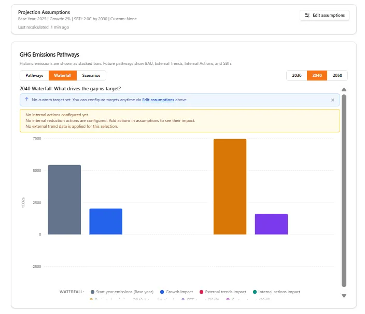The height and width of the screenshot is (314, 365).
Task: Click the purple target bar in chart
Action: point(271,224)
